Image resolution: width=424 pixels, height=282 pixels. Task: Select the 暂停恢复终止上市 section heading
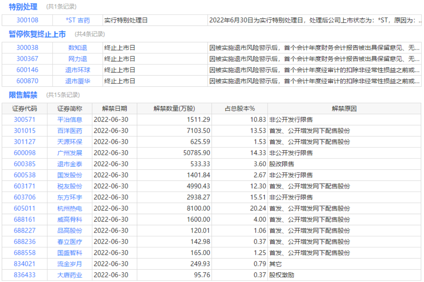pos(37,34)
